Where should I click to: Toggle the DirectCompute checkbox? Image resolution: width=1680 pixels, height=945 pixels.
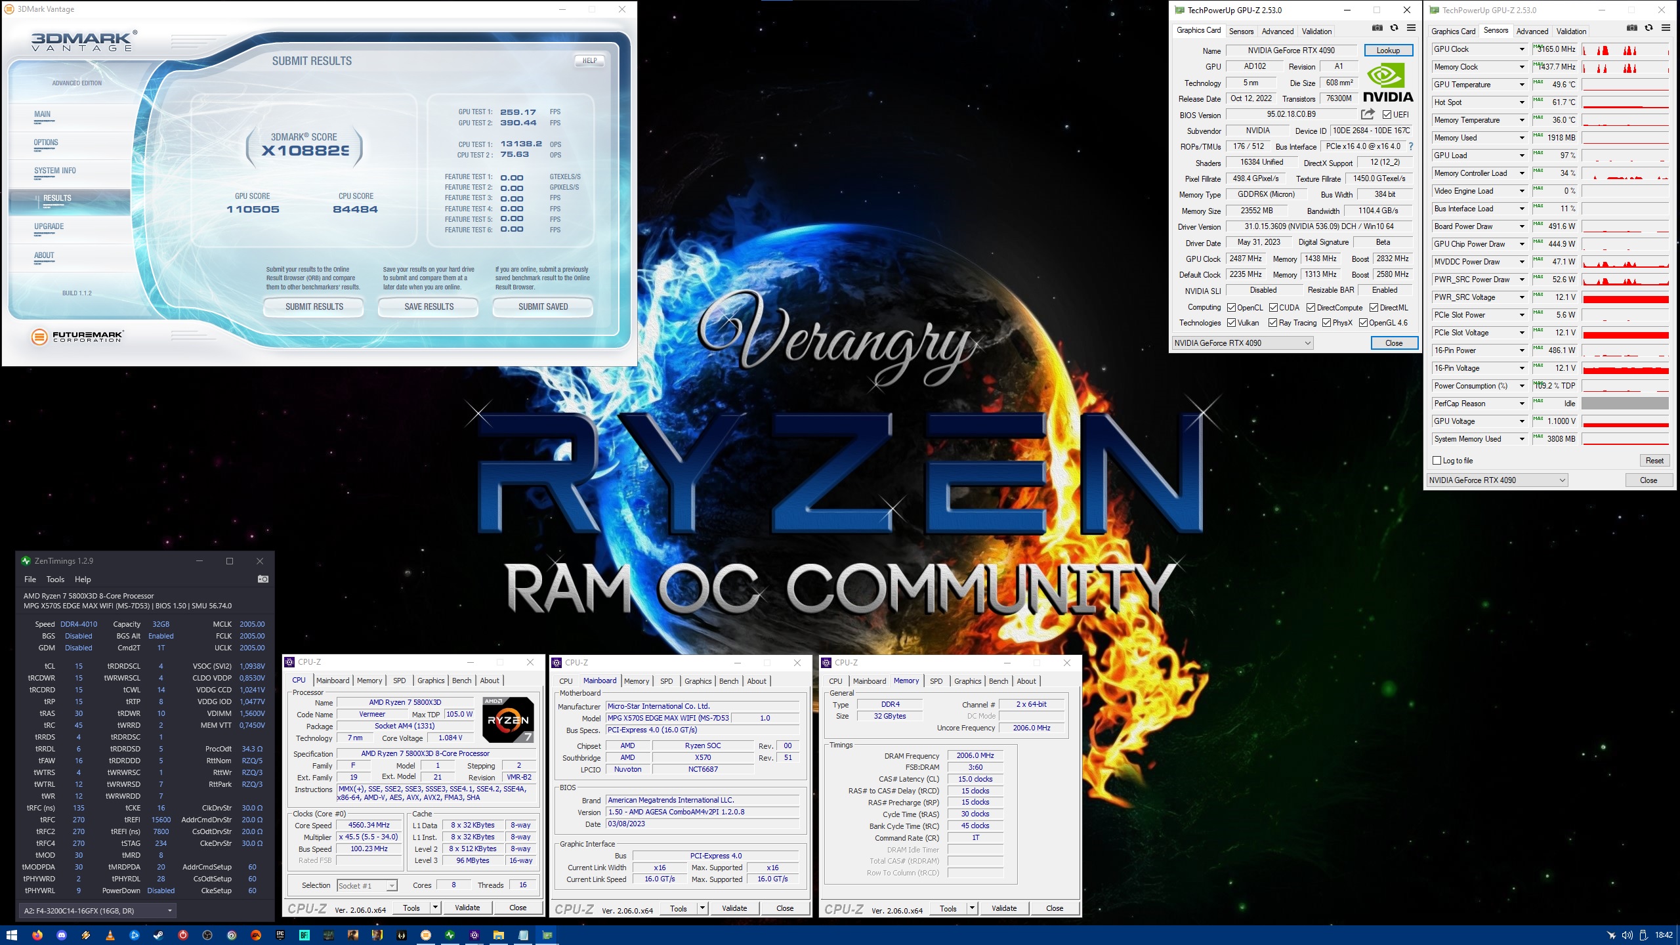(1311, 308)
